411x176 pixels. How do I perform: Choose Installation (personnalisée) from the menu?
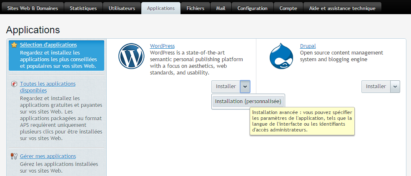[x=248, y=101]
